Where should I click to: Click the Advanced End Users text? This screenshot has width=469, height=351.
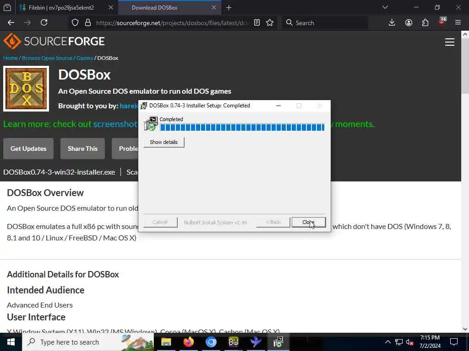pyautogui.click(x=40, y=305)
